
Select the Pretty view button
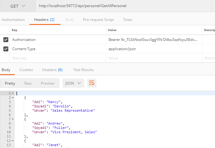pyautogui.click(x=10, y=83)
